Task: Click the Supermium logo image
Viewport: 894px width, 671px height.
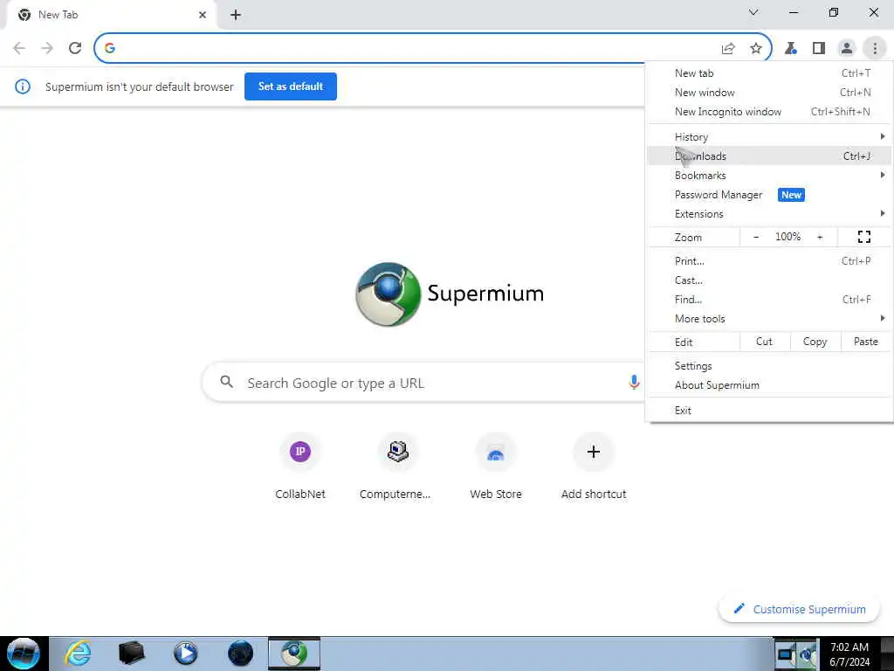Action: [389, 294]
